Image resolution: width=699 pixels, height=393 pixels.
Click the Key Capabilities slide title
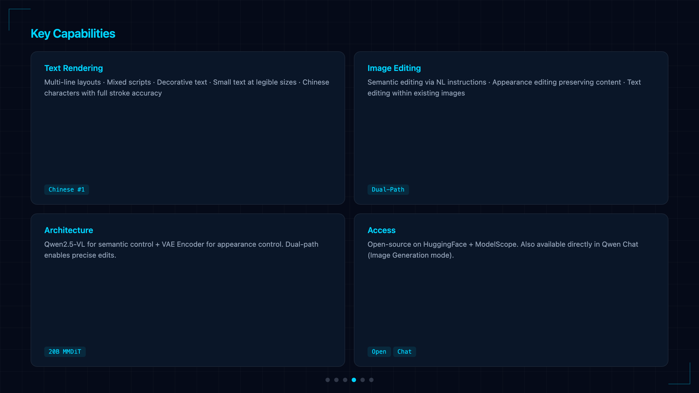tap(73, 34)
